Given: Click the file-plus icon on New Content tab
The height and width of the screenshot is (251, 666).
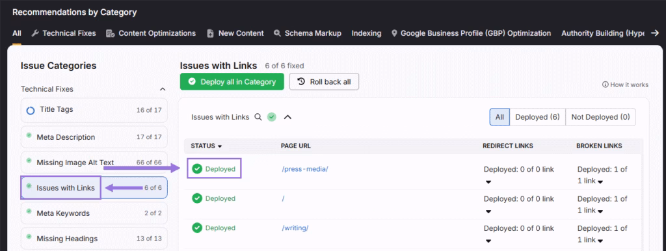Looking at the screenshot, I should (x=210, y=33).
